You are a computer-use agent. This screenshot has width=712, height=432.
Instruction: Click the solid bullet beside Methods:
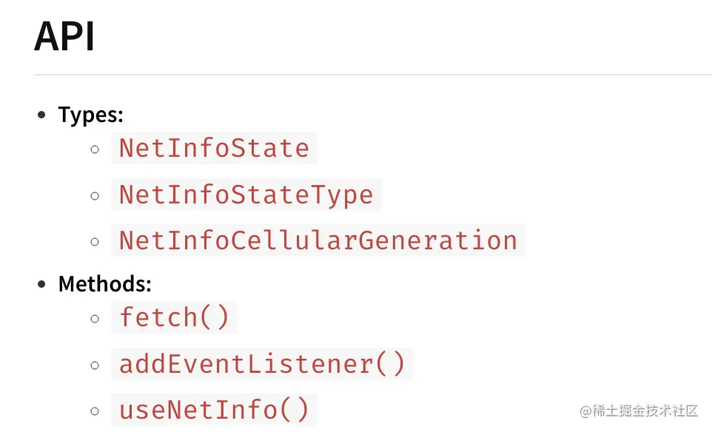pyautogui.click(x=41, y=284)
